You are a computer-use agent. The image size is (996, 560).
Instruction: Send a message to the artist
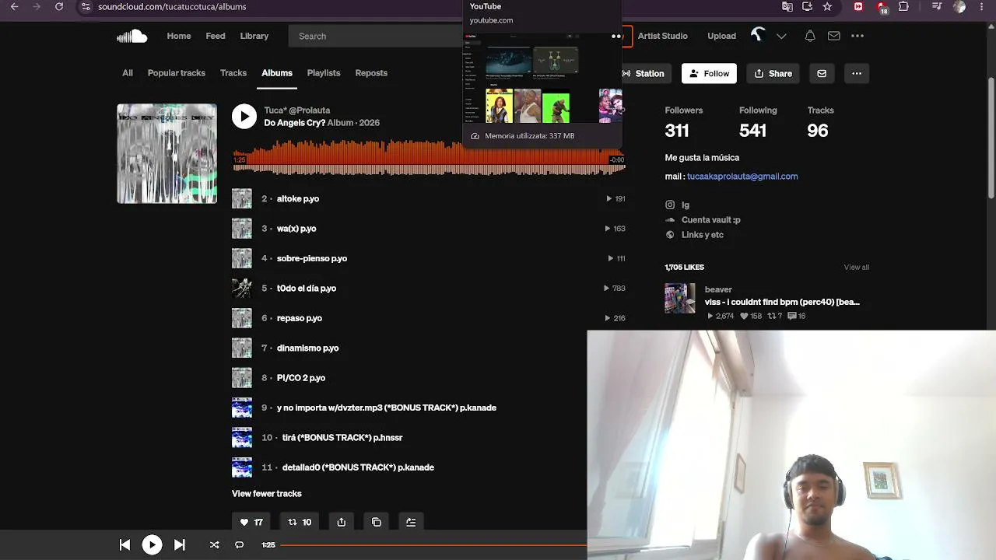tap(822, 74)
